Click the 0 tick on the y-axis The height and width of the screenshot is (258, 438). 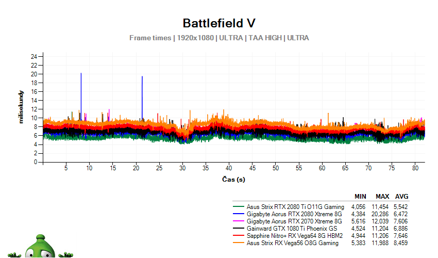36,162
